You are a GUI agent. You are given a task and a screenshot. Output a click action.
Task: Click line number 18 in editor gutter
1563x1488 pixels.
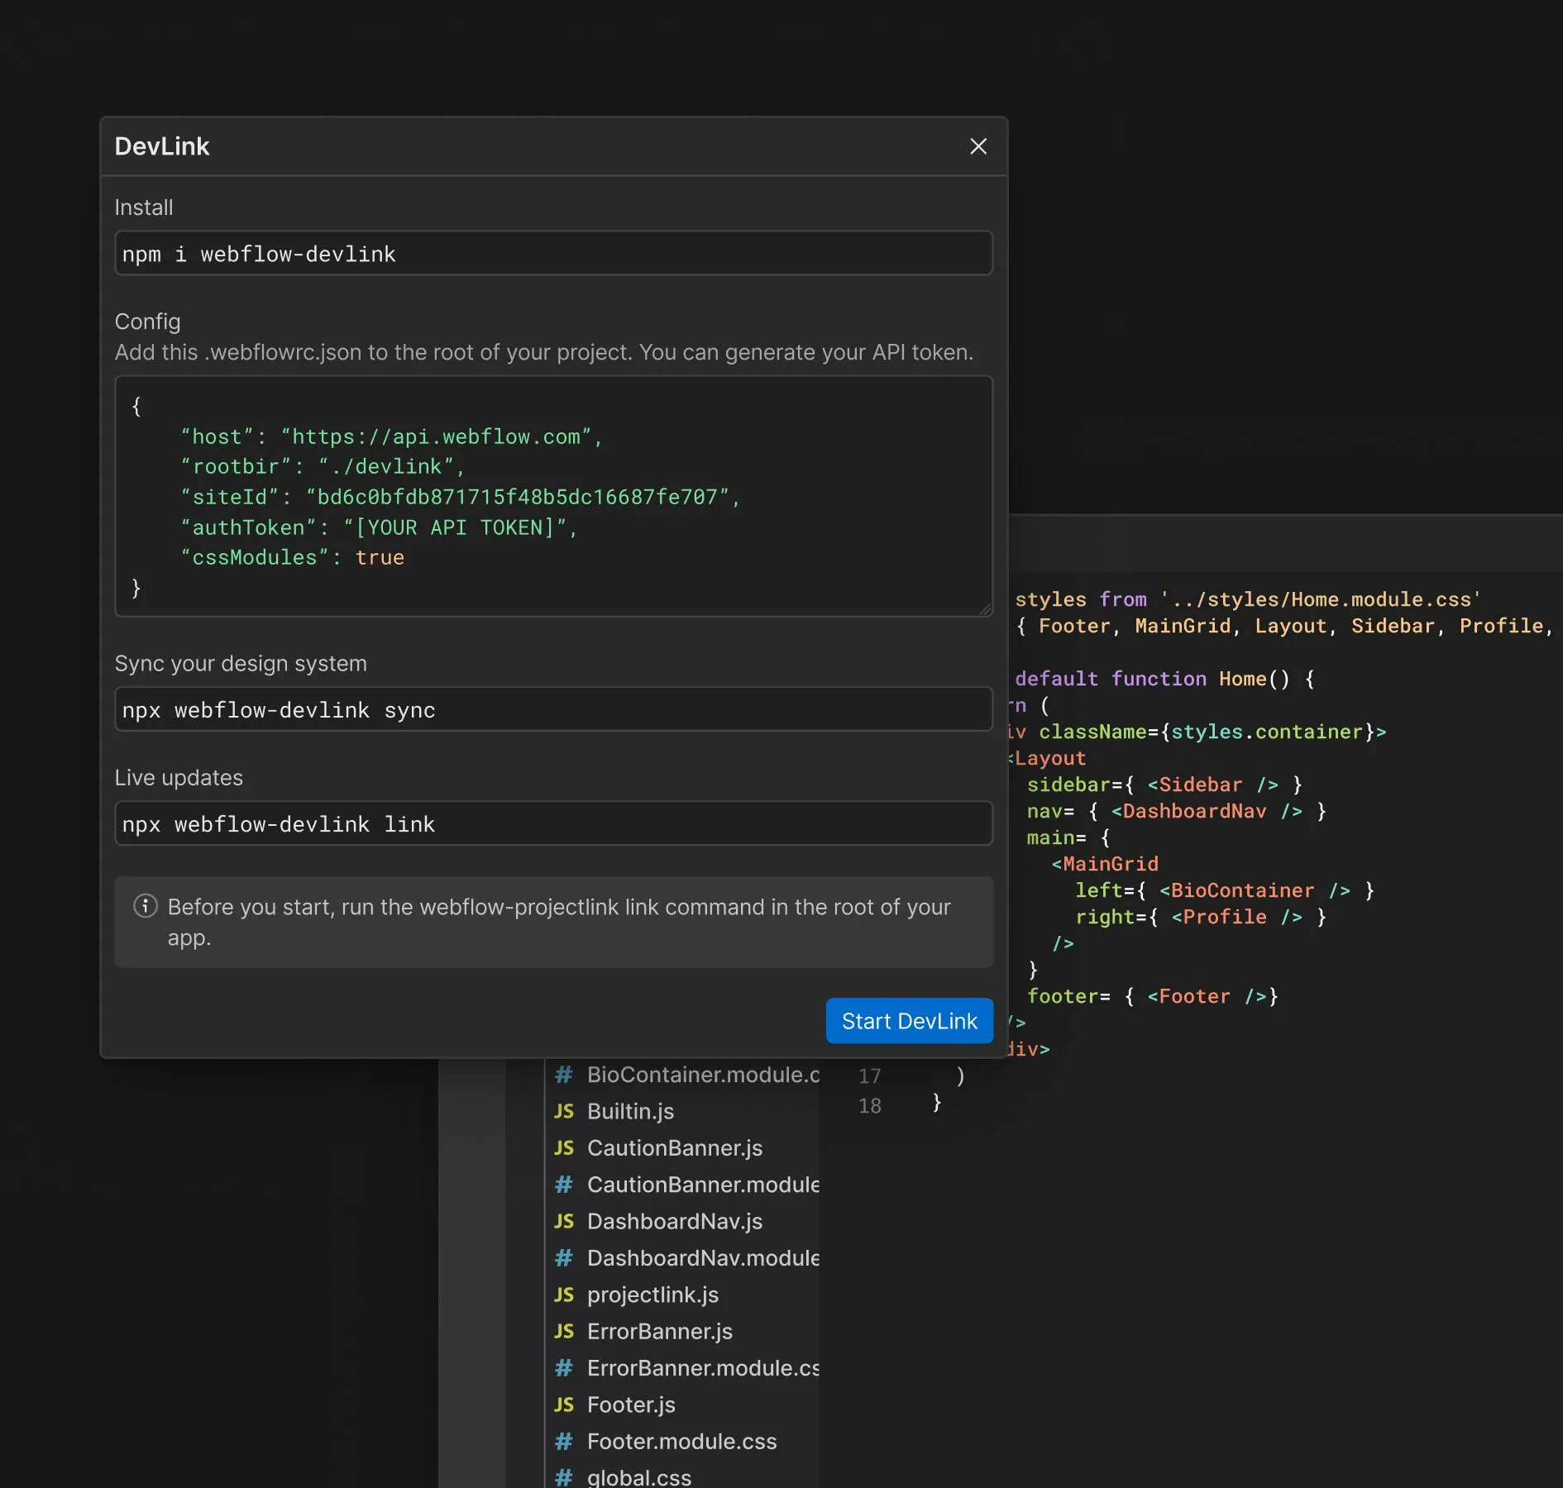869,1105
